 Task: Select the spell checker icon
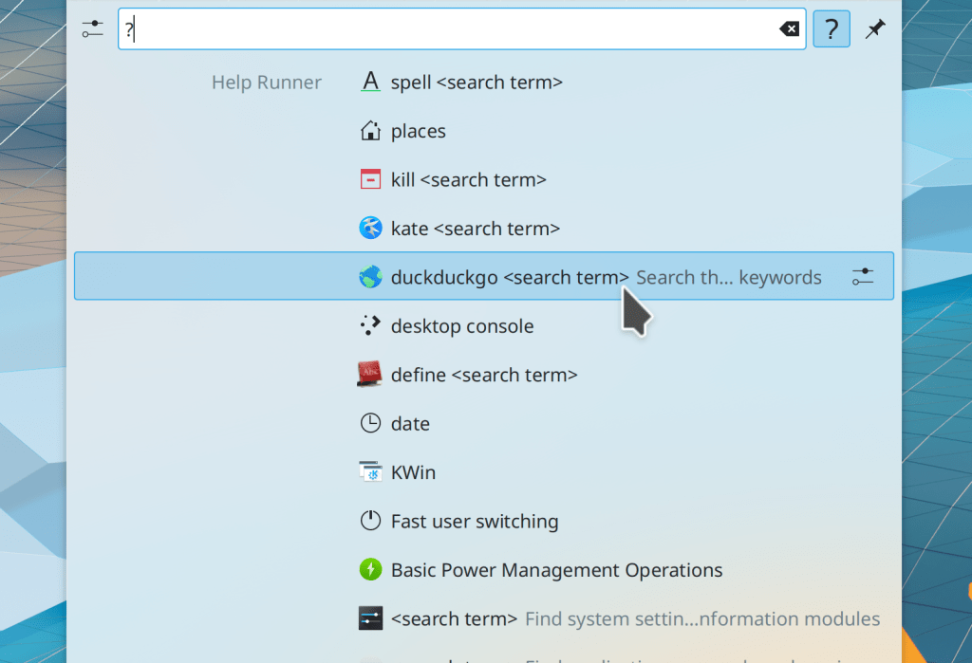(x=370, y=83)
